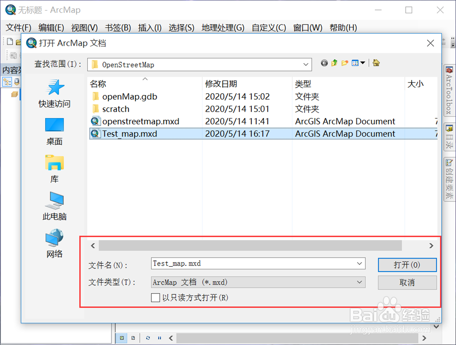Click the 取消 button

[407, 282]
